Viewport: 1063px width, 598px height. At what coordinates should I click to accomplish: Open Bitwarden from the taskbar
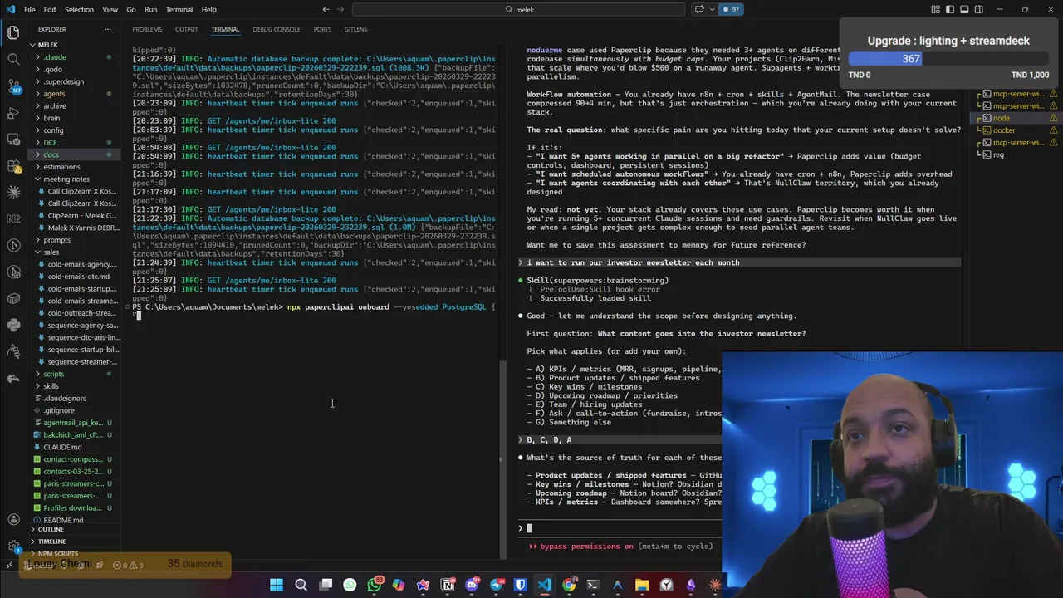tap(521, 585)
